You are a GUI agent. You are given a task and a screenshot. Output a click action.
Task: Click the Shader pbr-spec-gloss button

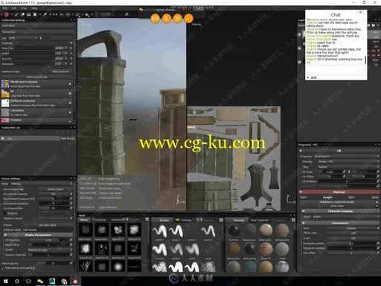pos(48,225)
